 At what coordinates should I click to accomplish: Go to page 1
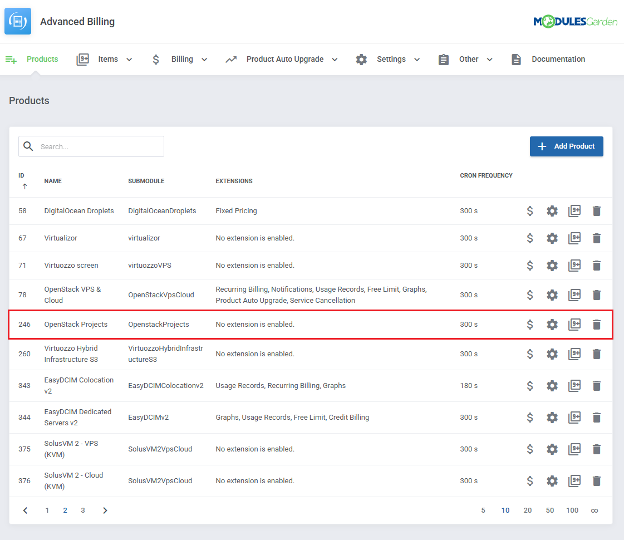click(47, 510)
